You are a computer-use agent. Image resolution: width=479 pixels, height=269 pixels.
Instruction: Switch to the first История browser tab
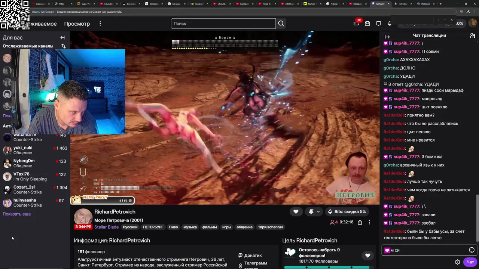click(x=402, y=4)
